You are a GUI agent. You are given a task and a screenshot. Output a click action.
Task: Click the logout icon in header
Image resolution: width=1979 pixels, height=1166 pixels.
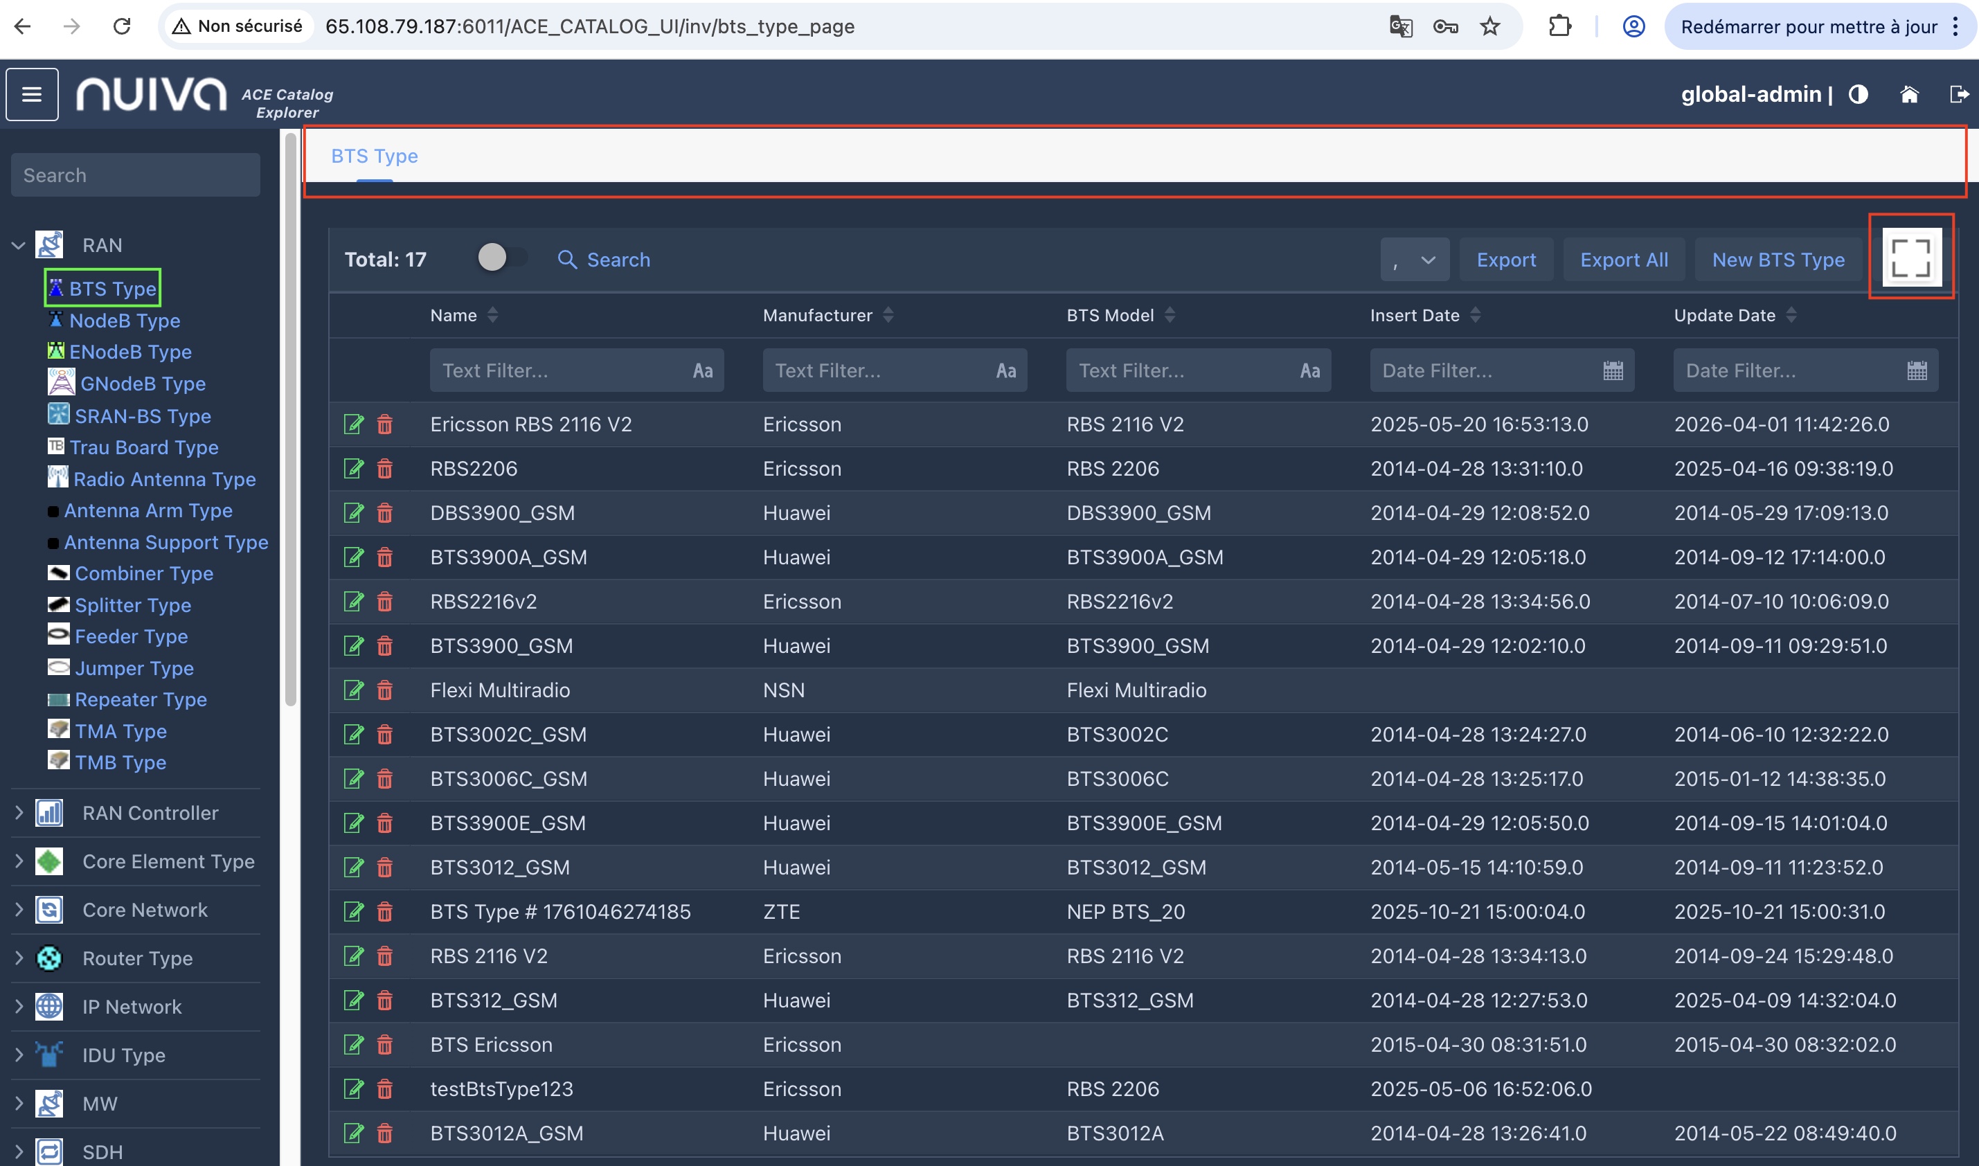1959,95
